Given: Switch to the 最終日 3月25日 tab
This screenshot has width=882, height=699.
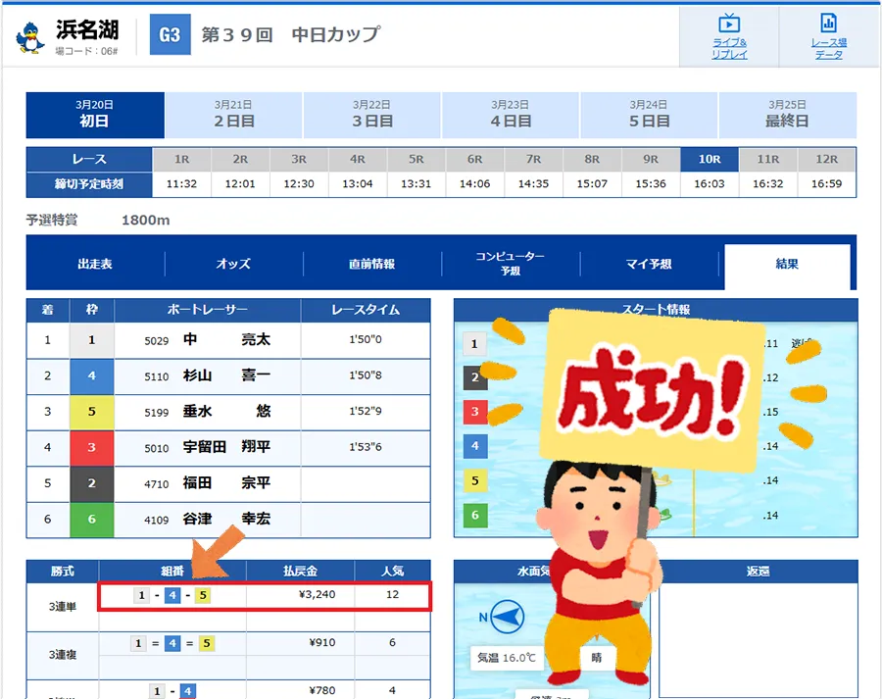Looking at the screenshot, I should (x=787, y=115).
